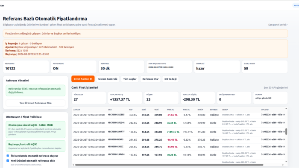Select SKU HBCV000014PVE4 cell
The height and width of the screenshot is (168, 299).
click(116, 155)
